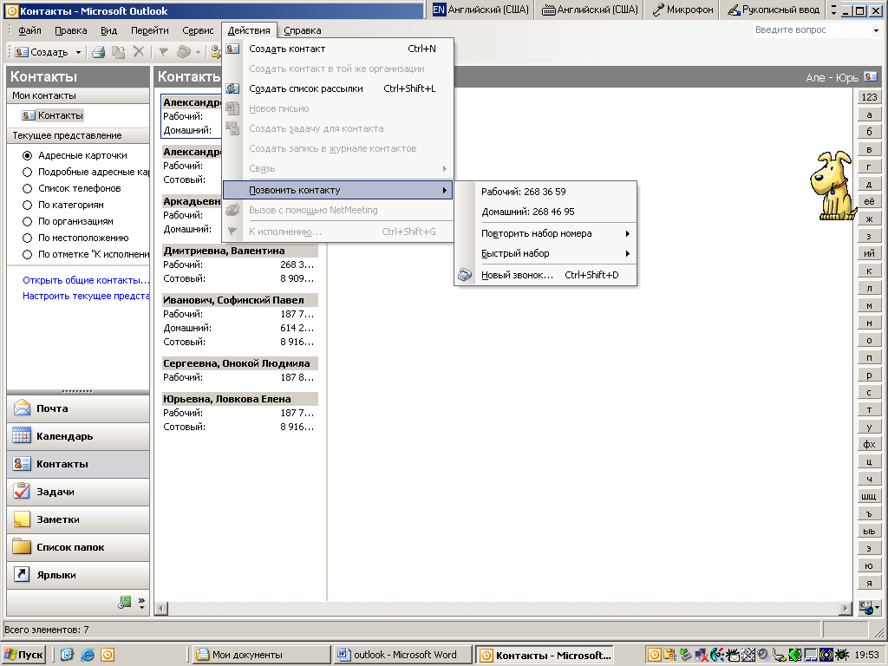888x666 pixels.
Task: Select the Иванович, Софинский Павел contact card
Action: click(x=240, y=321)
